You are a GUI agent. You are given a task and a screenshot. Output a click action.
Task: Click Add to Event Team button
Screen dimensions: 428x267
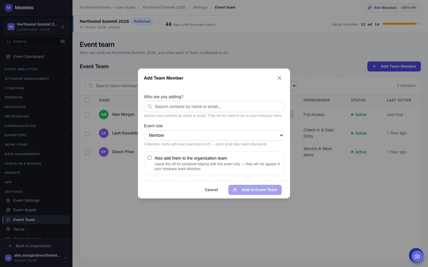[x=255, y=190]
